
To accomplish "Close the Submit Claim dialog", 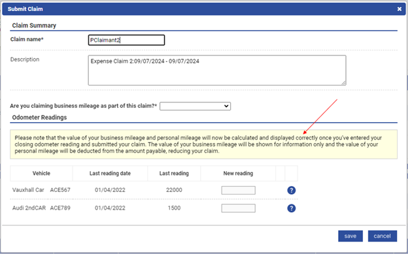I will [399, 9].
